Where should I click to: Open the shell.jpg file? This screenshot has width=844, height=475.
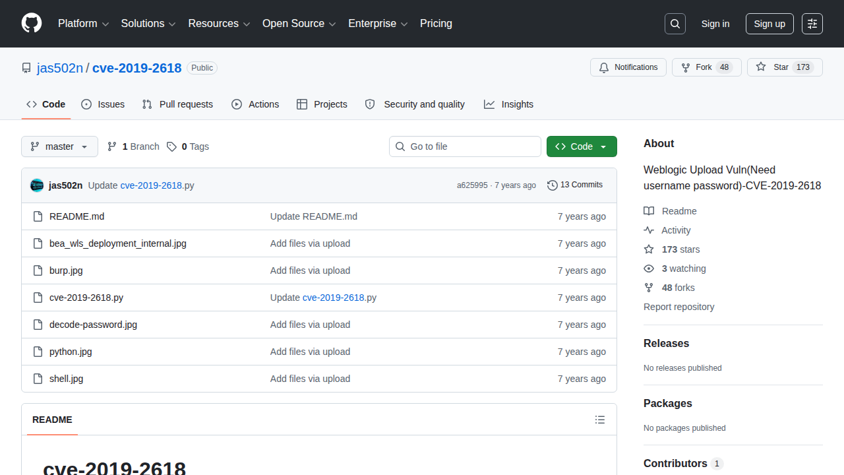pyautogui.click(x=67, y=379)
